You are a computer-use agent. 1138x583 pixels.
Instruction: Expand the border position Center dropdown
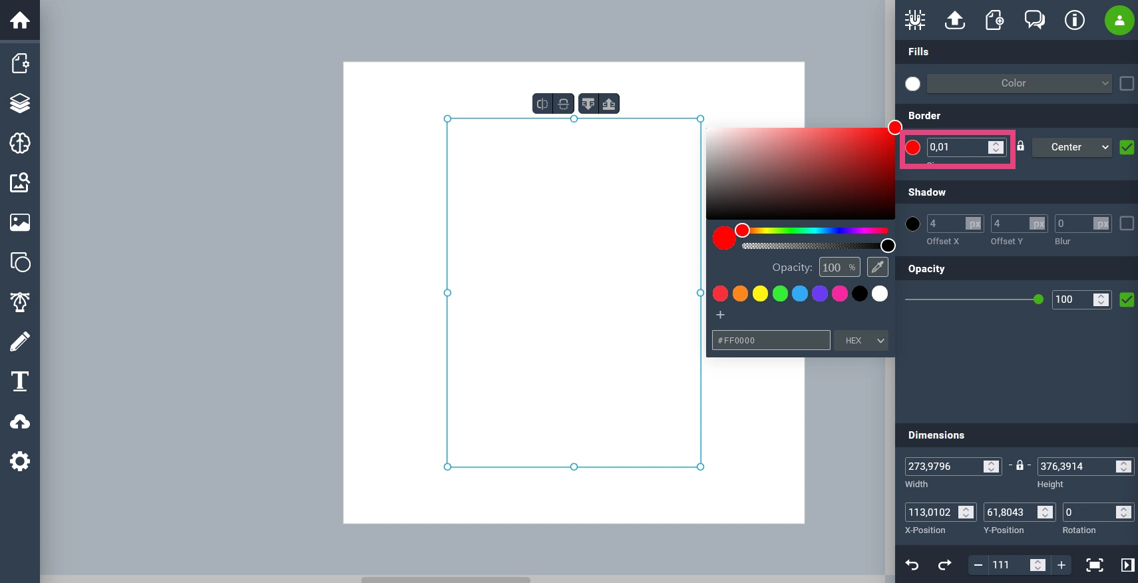point(1072,147)
